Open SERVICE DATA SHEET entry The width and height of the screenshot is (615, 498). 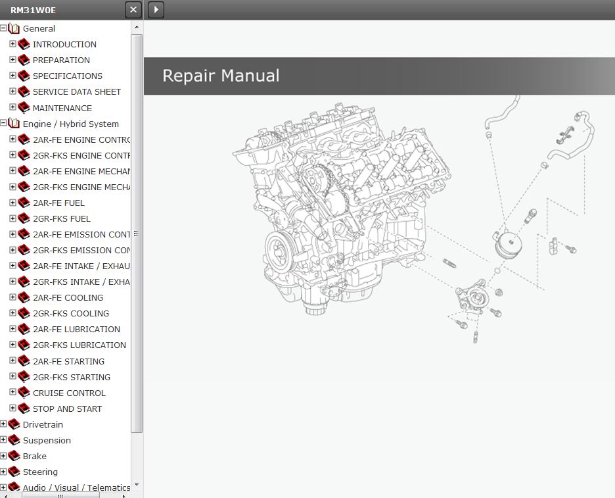pos(77,92)
